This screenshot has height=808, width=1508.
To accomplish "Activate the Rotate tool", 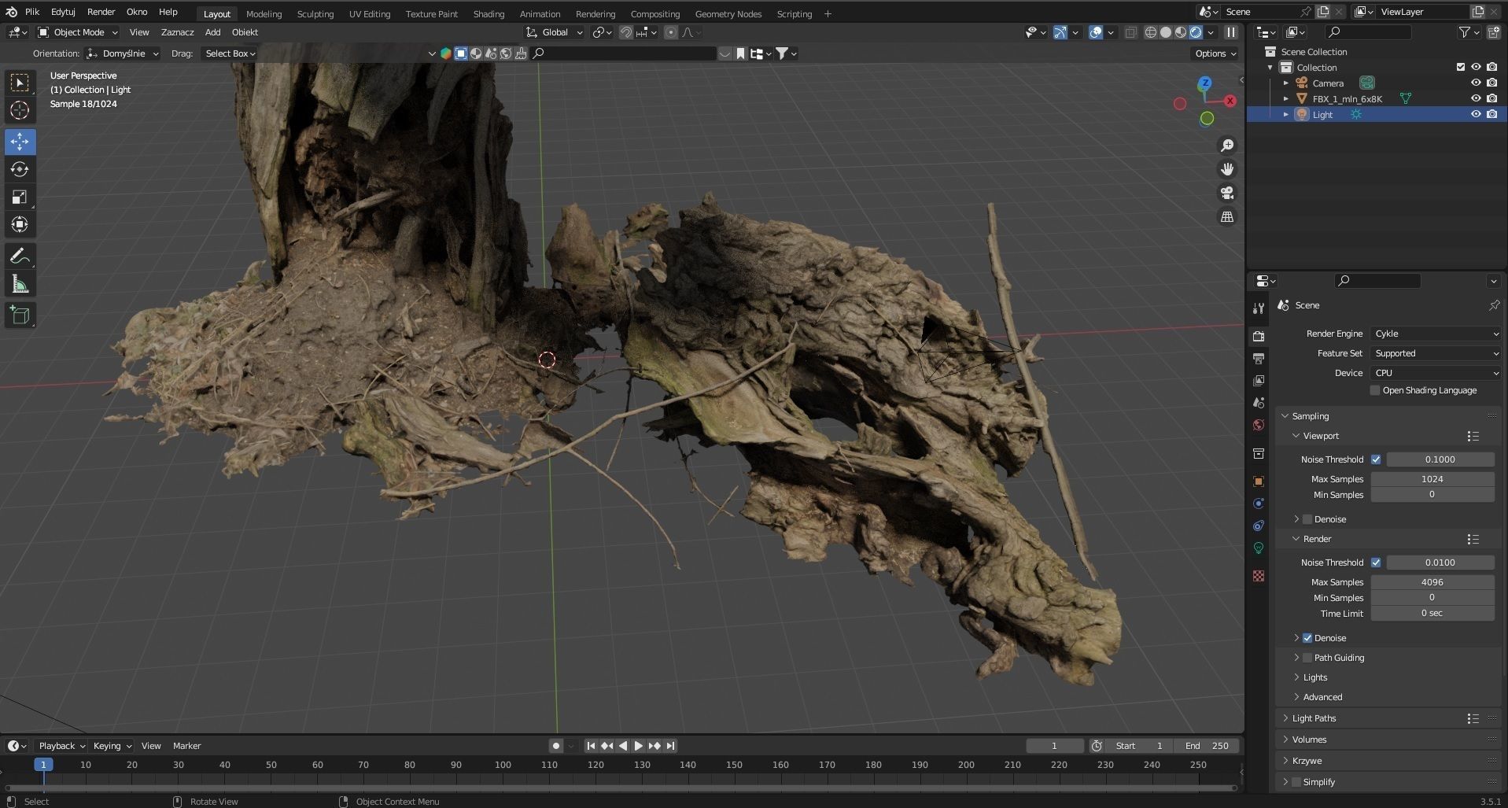I will pyautogui.click(x=20, y=169).
